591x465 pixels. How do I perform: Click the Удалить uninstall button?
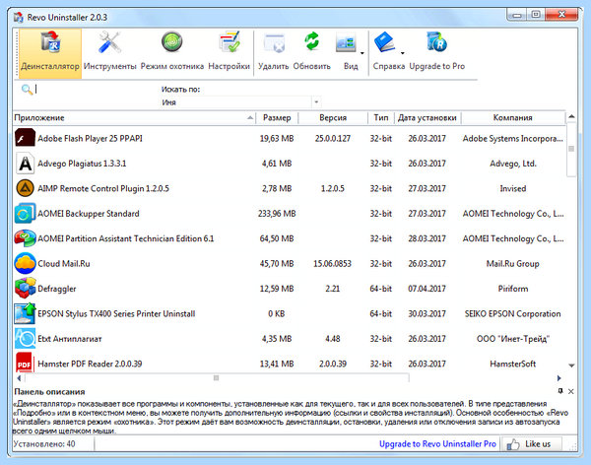[273, 53]
